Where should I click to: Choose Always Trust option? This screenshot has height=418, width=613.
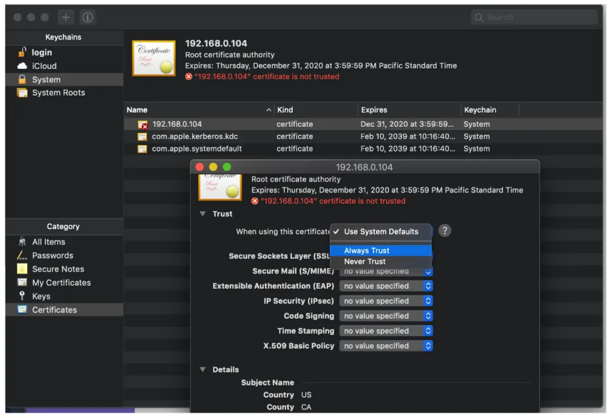(x=381, y=251)
